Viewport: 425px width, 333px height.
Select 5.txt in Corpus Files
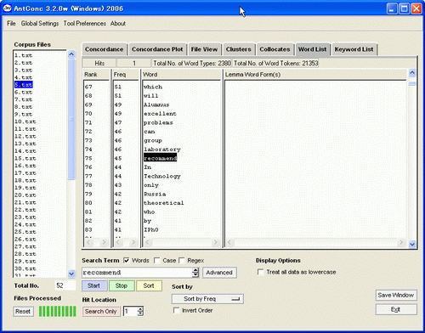pos(24,85)
